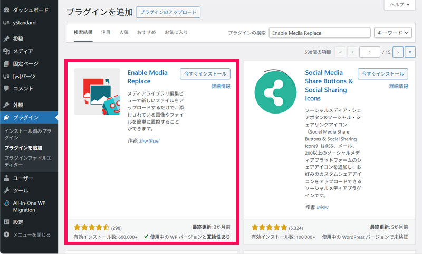Click the プラグイン plug icon
Image resolution: width=422 pixels, height=254 pixels.
click(6, 117)
